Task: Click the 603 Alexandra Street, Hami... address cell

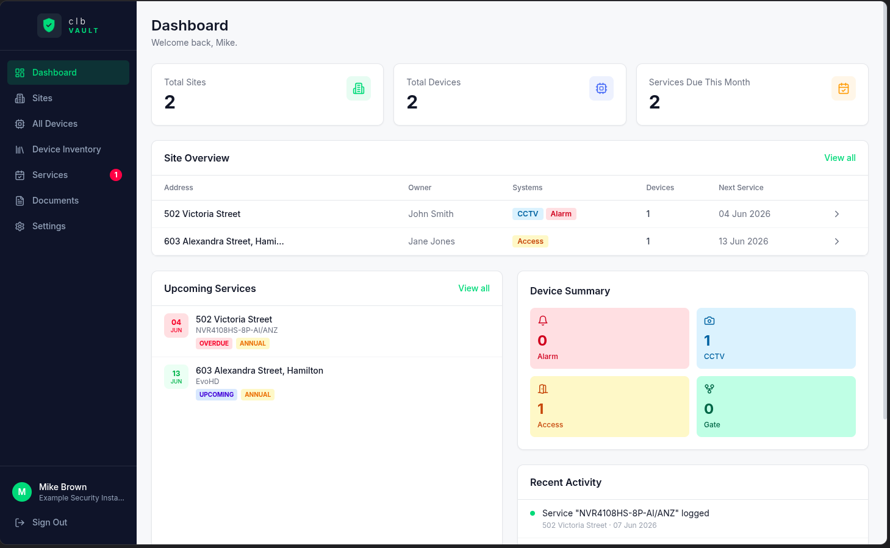Action: click(x=224, y=241)
